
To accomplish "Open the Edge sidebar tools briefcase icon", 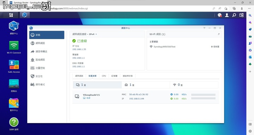I will tap(250, 36).
